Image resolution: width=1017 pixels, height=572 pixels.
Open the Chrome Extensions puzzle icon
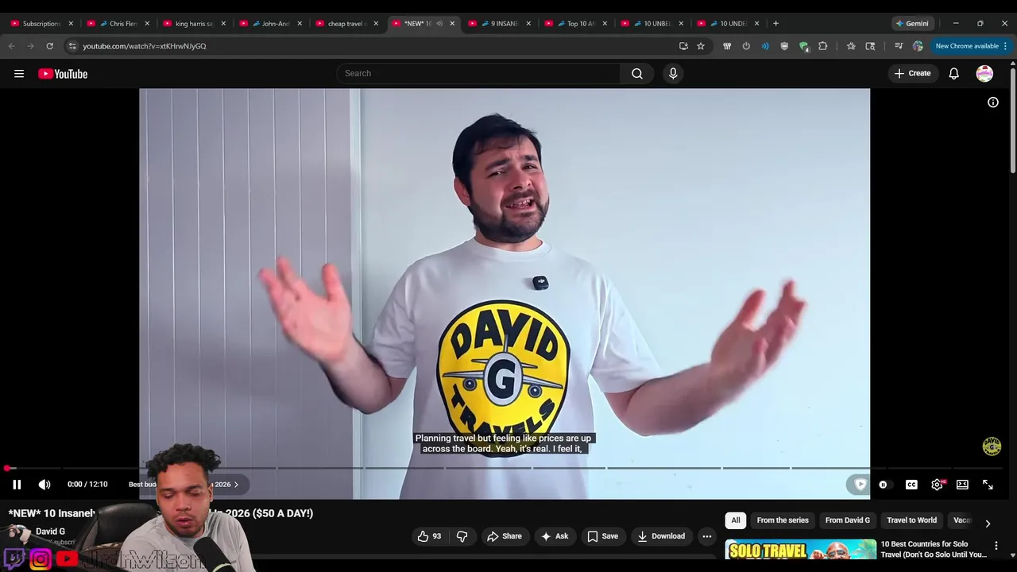(x=823, y=46)
